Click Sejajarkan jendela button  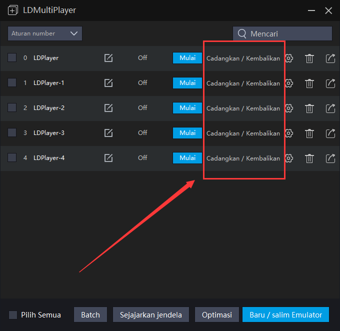pyautogui.click(x=151, y=314)
